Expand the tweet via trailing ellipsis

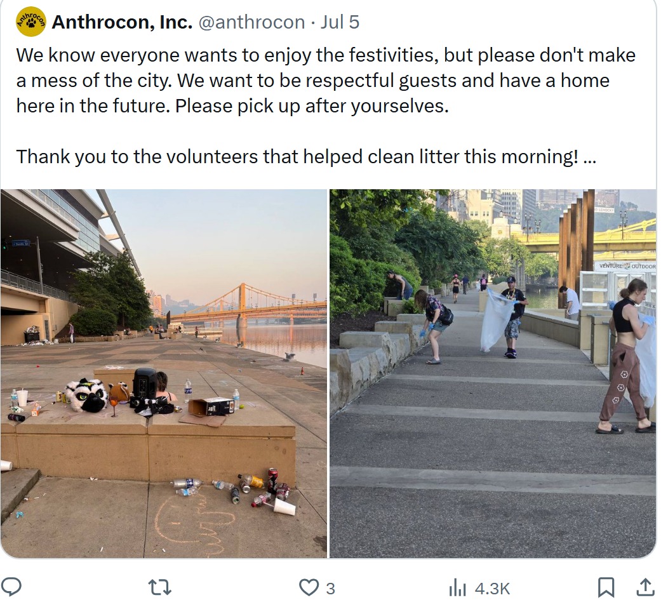[x=590, y=157]
